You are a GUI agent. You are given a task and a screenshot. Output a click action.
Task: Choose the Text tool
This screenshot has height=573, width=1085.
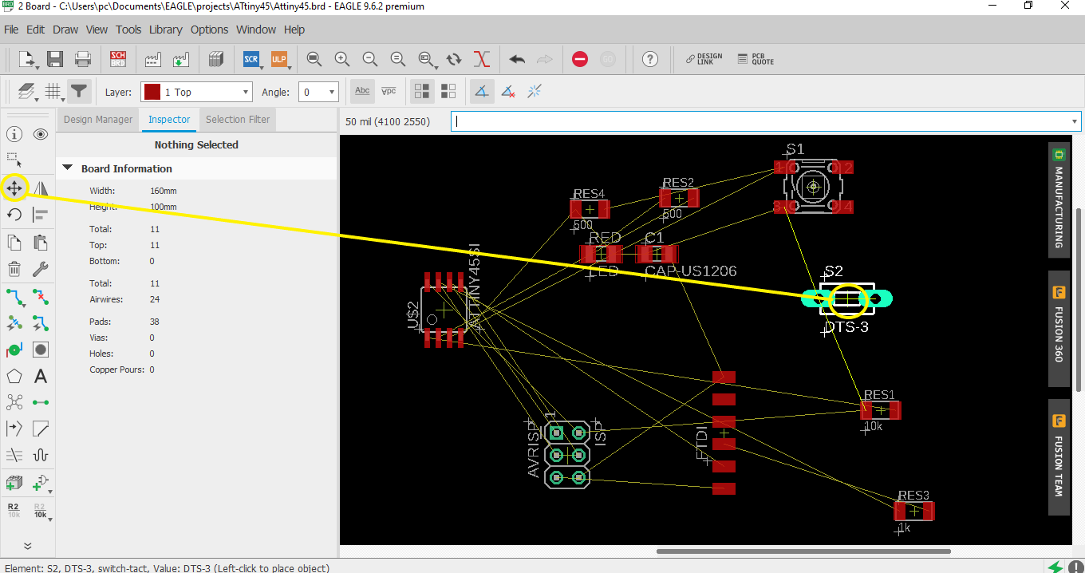pos(41,376)
